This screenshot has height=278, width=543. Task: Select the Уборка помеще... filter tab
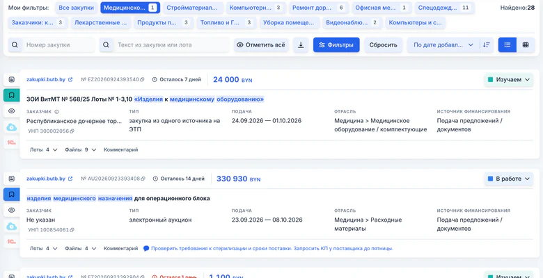pos(289,22)
